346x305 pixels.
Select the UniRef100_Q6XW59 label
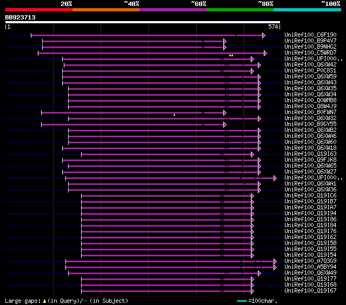pos(310,77)
